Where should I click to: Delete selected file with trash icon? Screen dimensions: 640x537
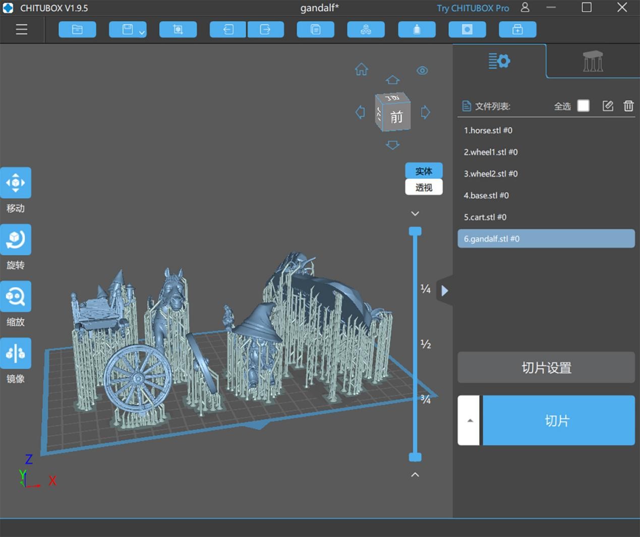[628, 106]
